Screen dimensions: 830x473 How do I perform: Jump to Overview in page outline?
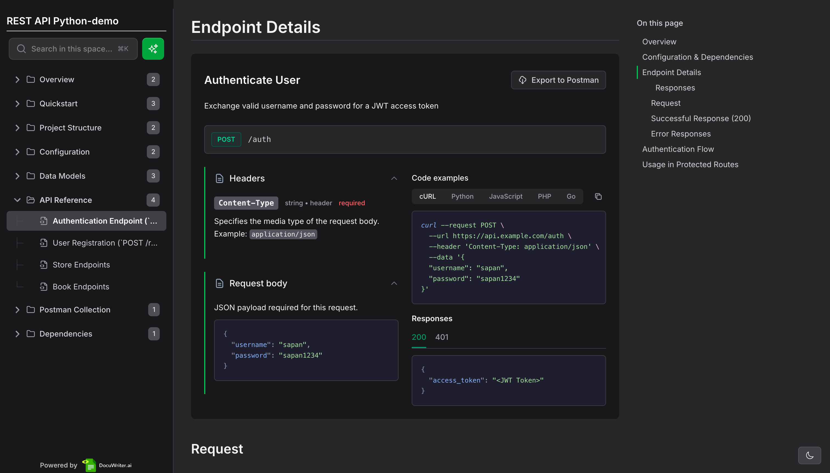(x=659, y=42)
